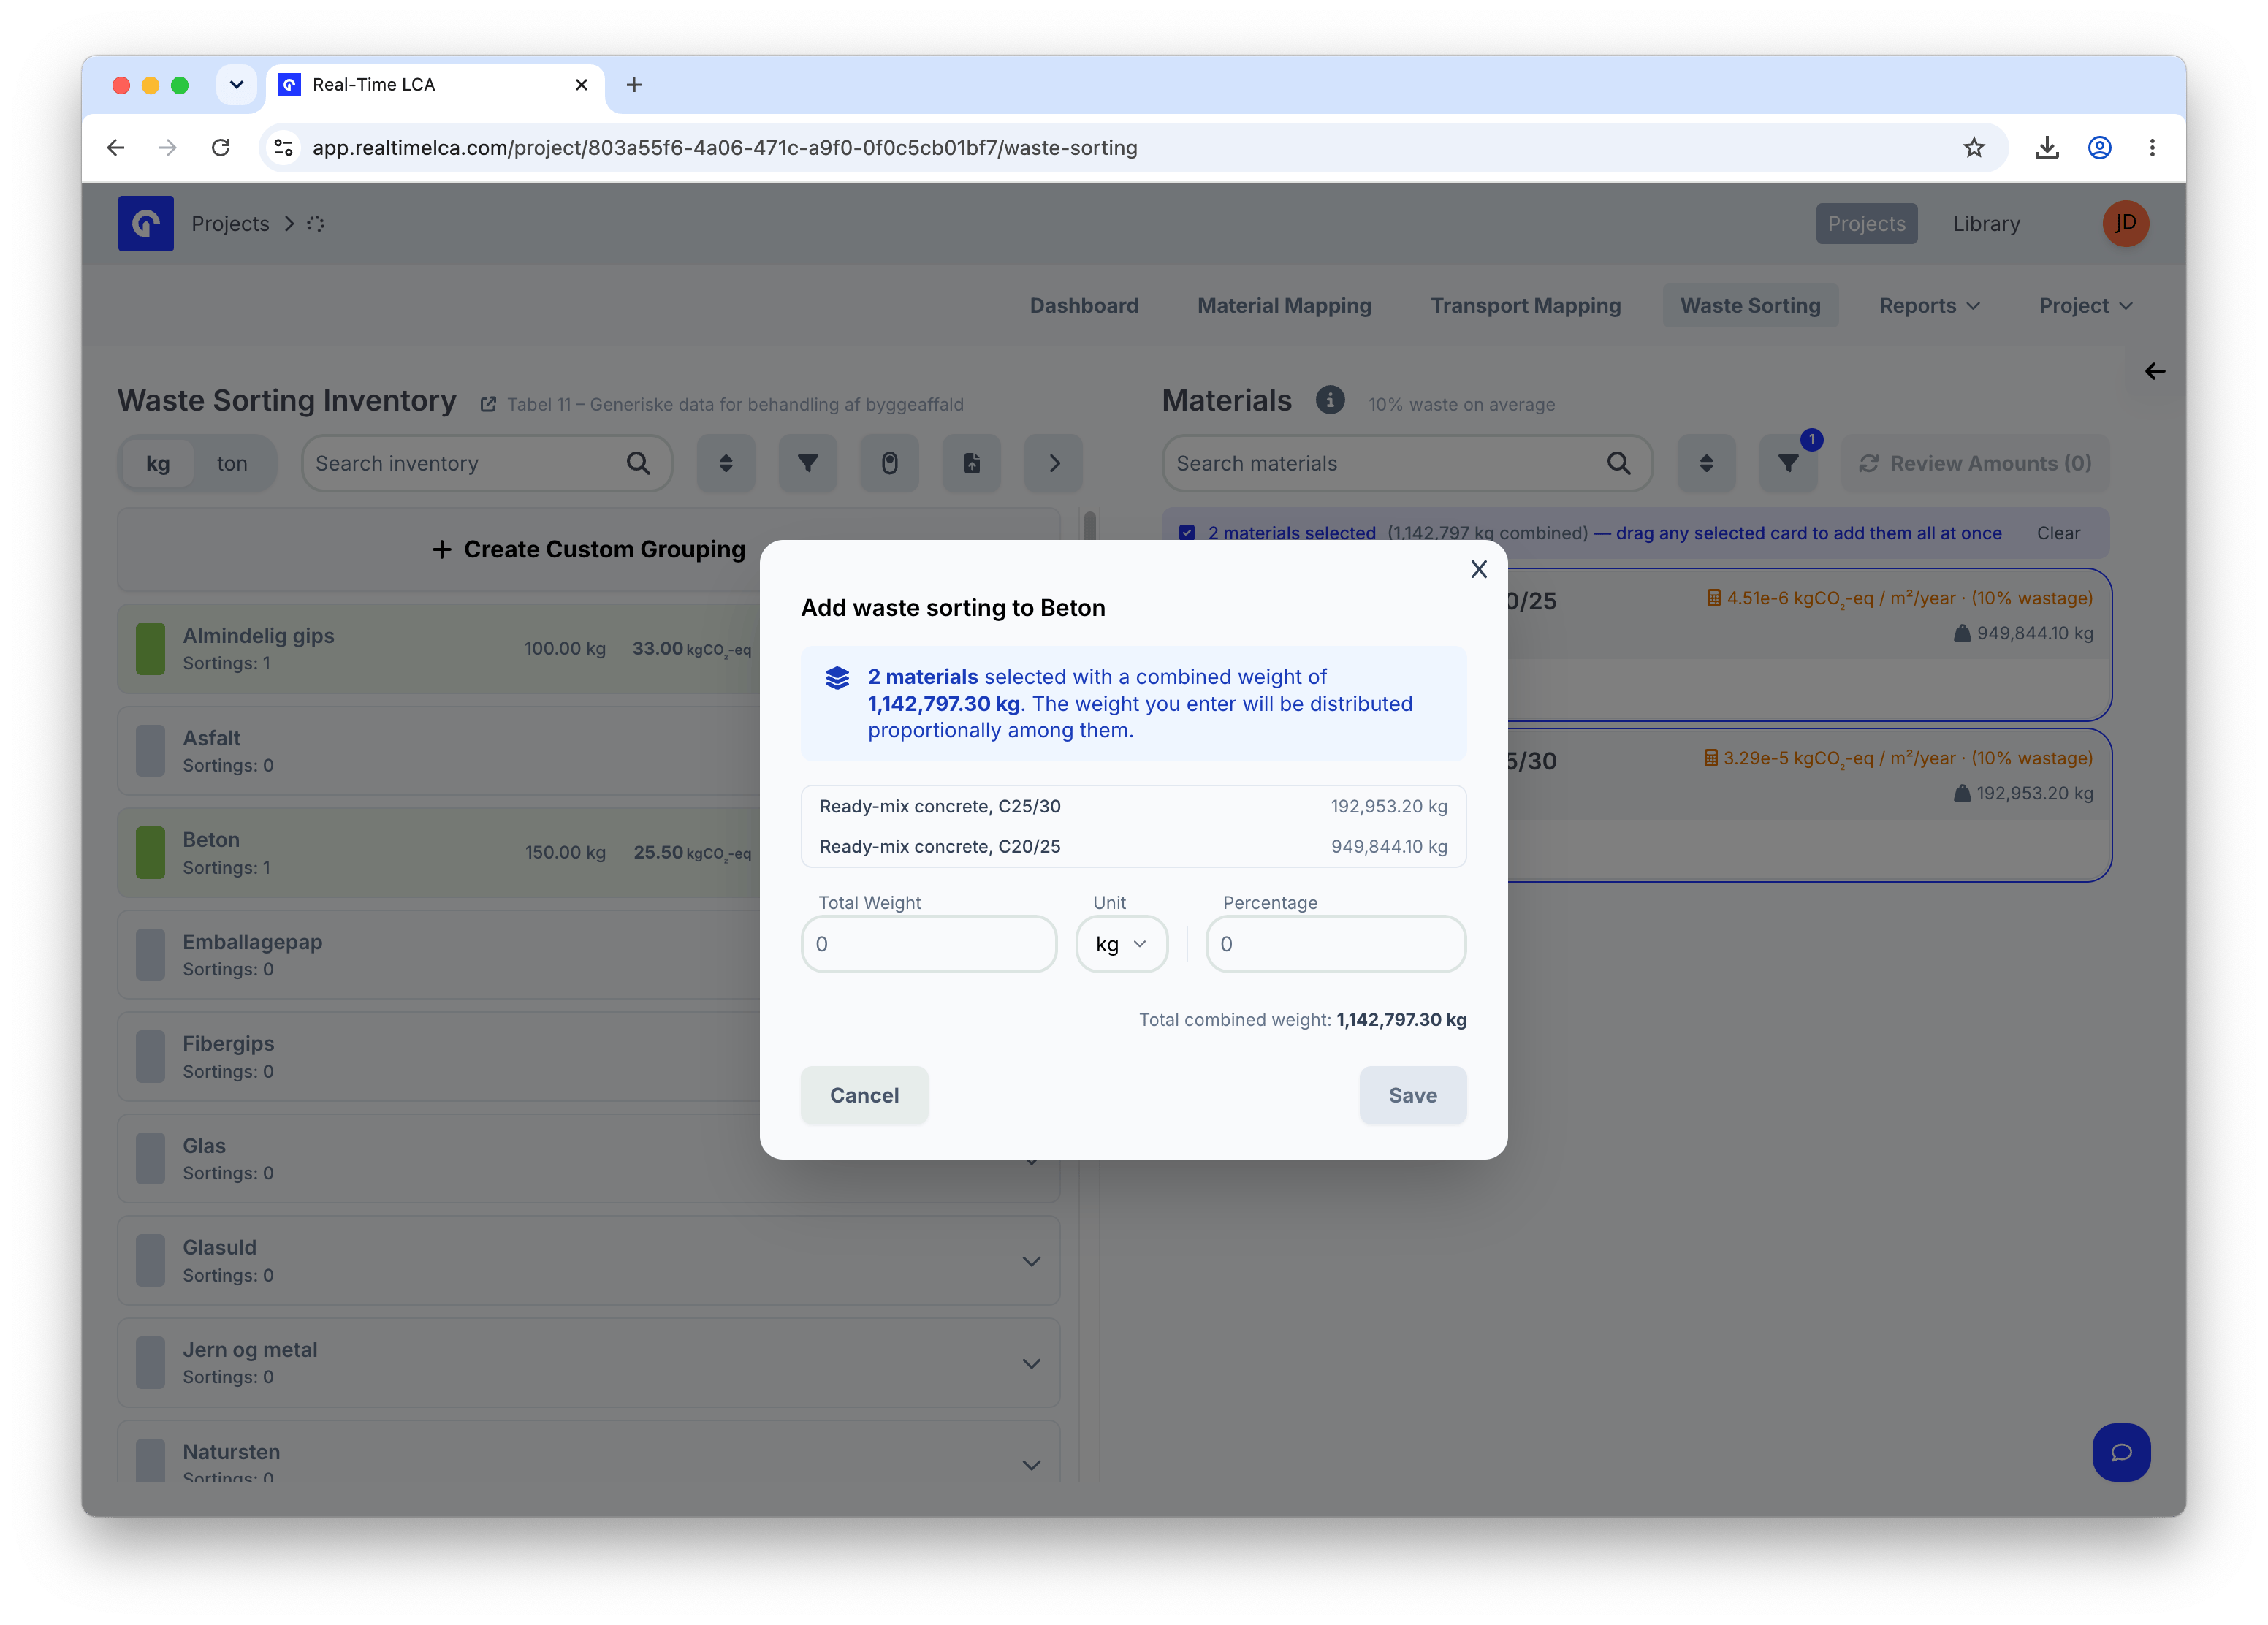
Task: Bookmark the page with star icon
Action: coord(1973,147)
